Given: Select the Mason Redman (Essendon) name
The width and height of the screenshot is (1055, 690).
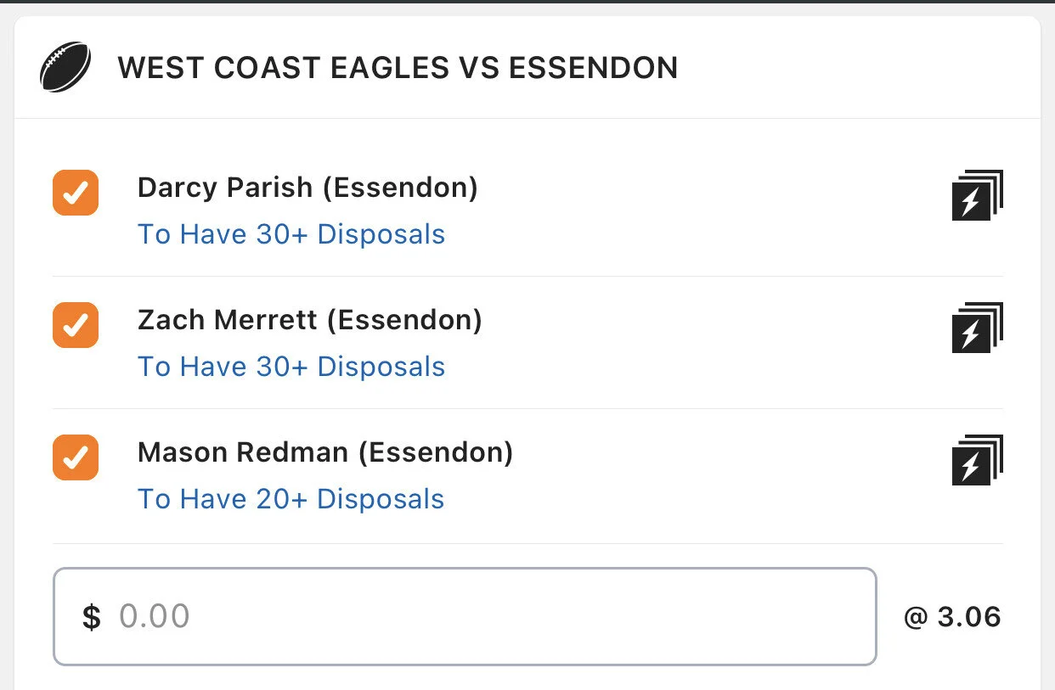Looking at the screenshot, I should 325,452.
